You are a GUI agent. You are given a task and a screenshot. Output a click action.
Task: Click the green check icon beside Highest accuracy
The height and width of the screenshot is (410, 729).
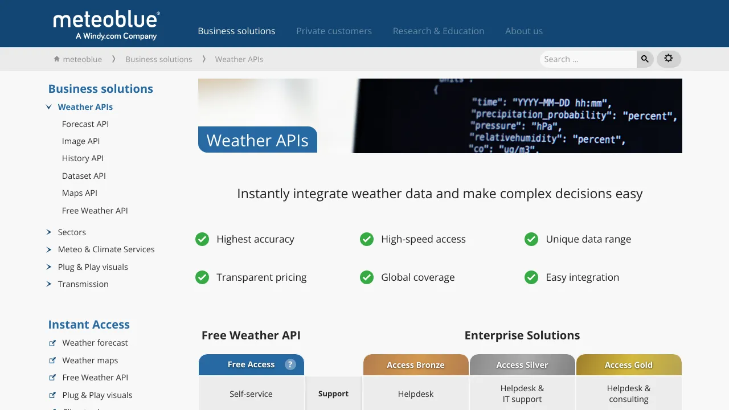(202, 239)
